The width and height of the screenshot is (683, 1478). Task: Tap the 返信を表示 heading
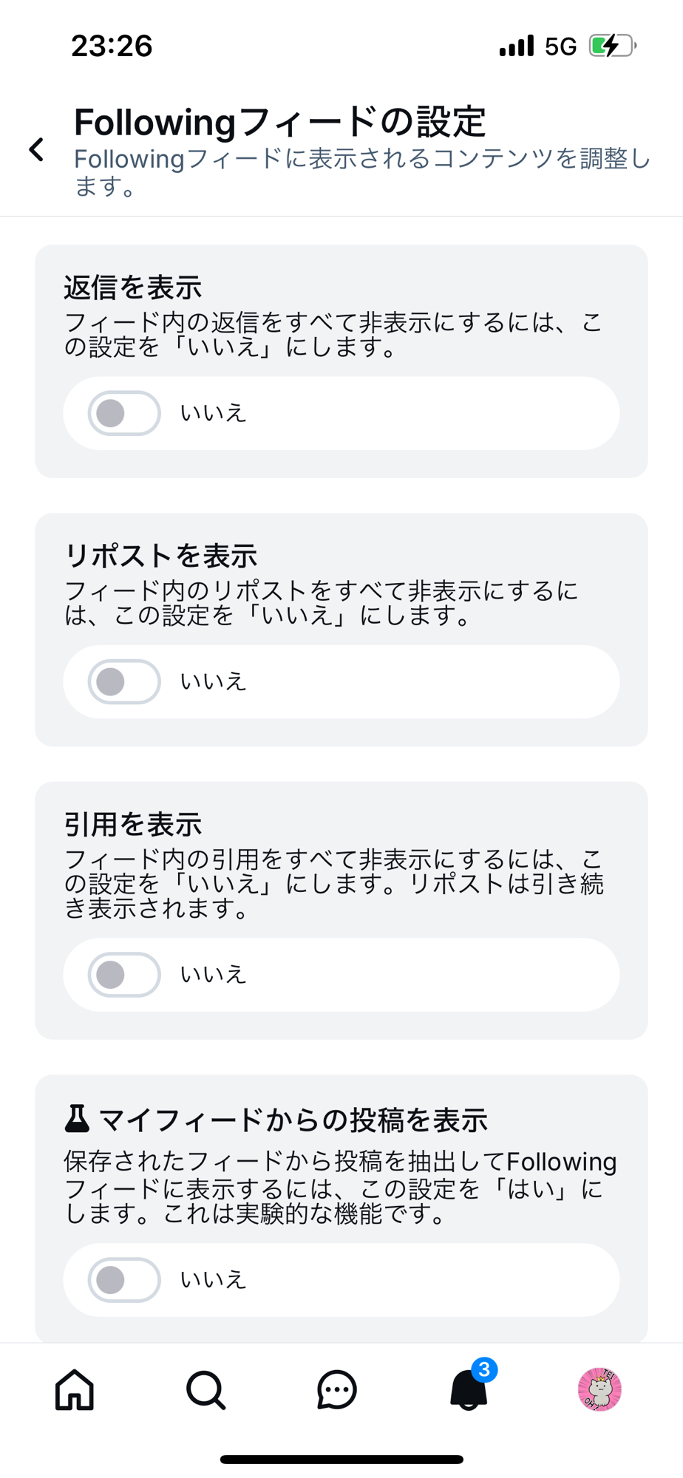coord(133,287)
